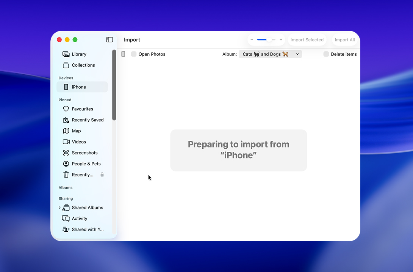
Task: Click the Devices section header
Action: 66,78
